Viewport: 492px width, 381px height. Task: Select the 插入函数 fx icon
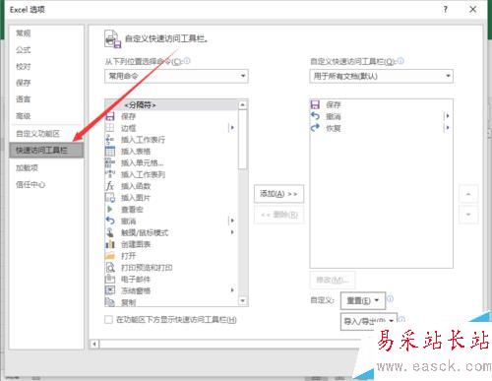click(x=110, y=186)
